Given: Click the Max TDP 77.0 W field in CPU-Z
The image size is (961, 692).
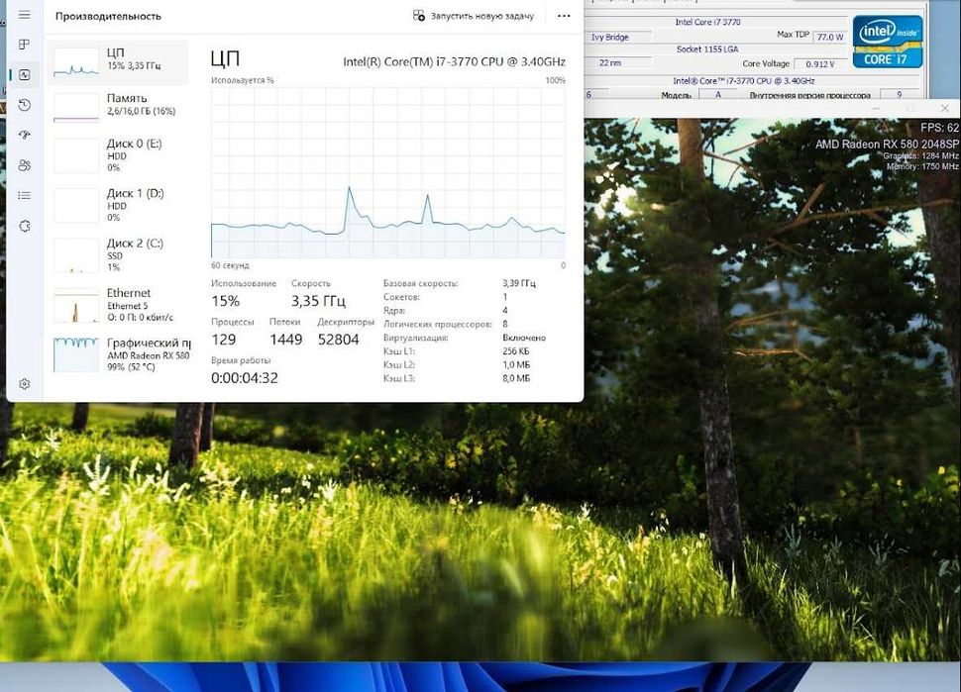Looking at the screenshot, I should coord(829,37).
